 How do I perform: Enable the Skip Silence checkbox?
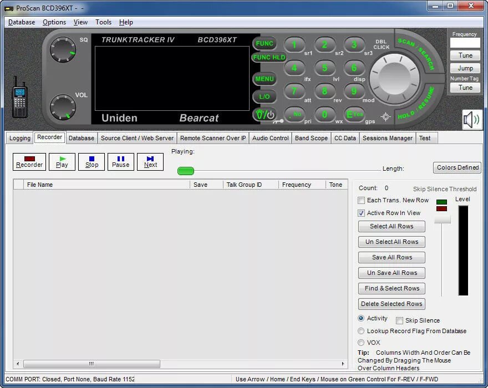click(x=400, y=320)
